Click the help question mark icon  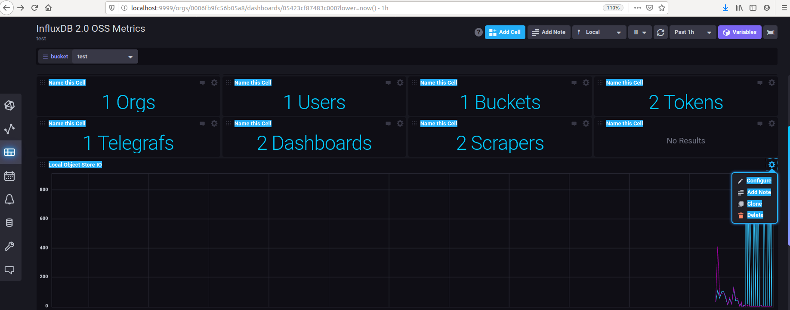(x=478, y=32)
